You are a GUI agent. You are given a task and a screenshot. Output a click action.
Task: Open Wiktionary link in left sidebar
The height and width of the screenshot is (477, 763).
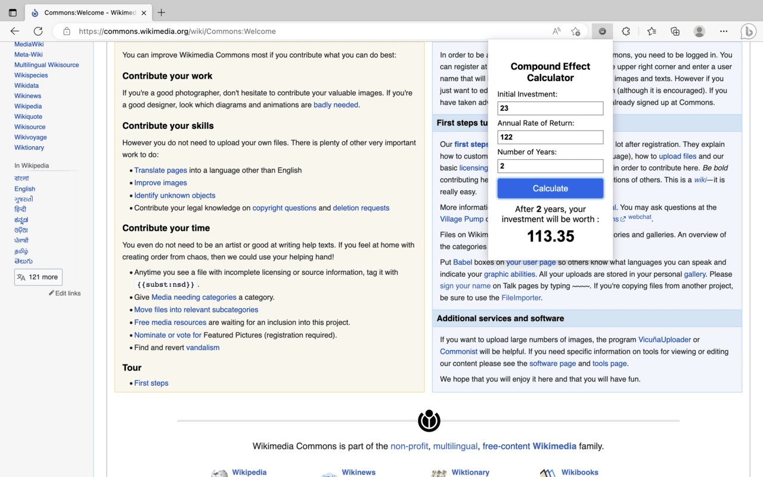[29, 147]
